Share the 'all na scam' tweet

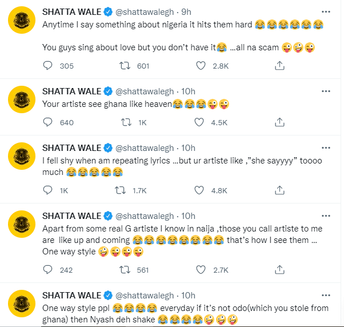279,66
